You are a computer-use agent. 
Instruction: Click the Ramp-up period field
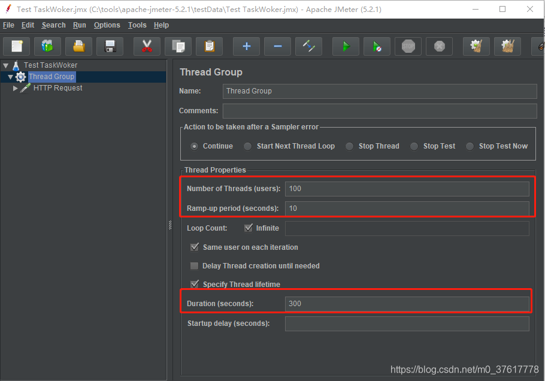[x=407, y=208]
